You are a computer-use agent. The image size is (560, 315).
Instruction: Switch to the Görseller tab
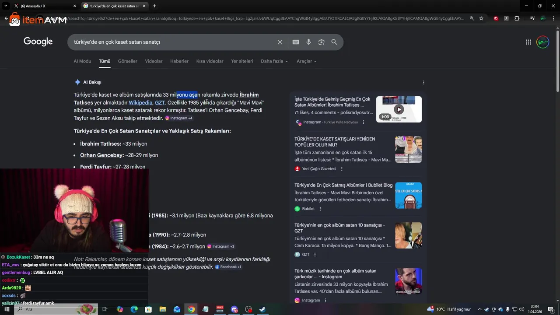[x=128, y=61]
